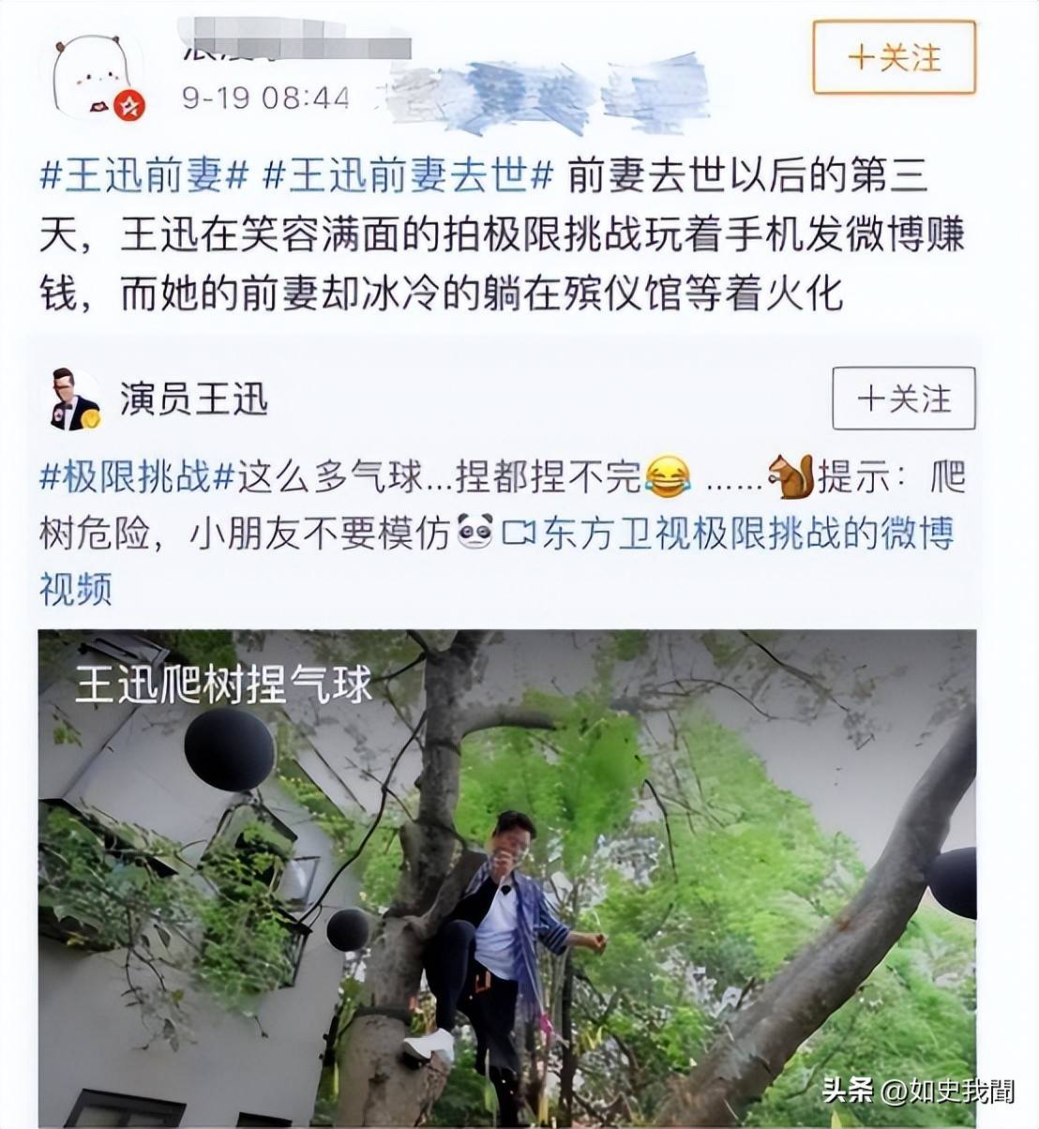1039x1129 pixels.
Task: Follow the original poster with +关注 button
Action: [894, 57]
